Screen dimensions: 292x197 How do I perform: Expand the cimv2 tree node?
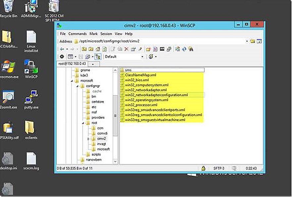(88, 139)
